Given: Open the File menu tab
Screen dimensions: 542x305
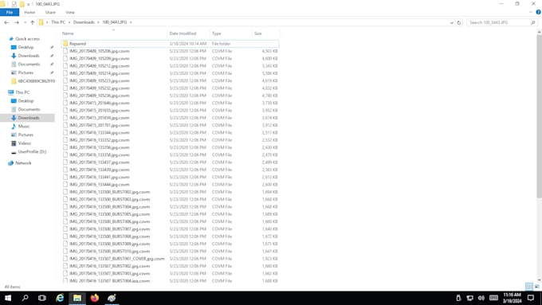Looking at the screenshot, I should 10,13.
